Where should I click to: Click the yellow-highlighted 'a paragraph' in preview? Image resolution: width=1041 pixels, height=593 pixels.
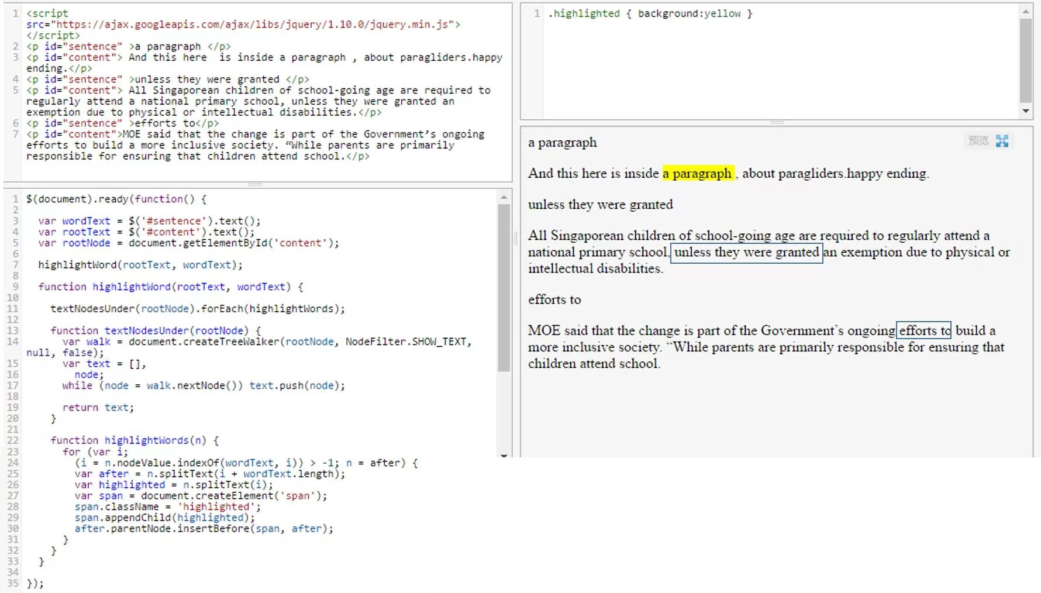pyautogui.click(x=698, y=173)
